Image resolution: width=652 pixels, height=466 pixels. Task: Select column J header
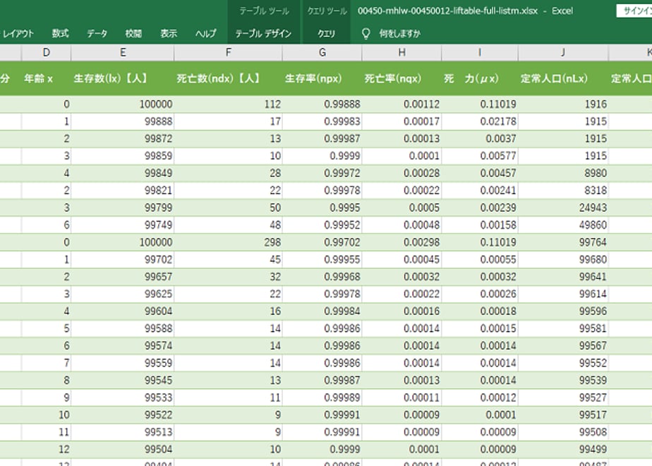click(x=563, y=52)
